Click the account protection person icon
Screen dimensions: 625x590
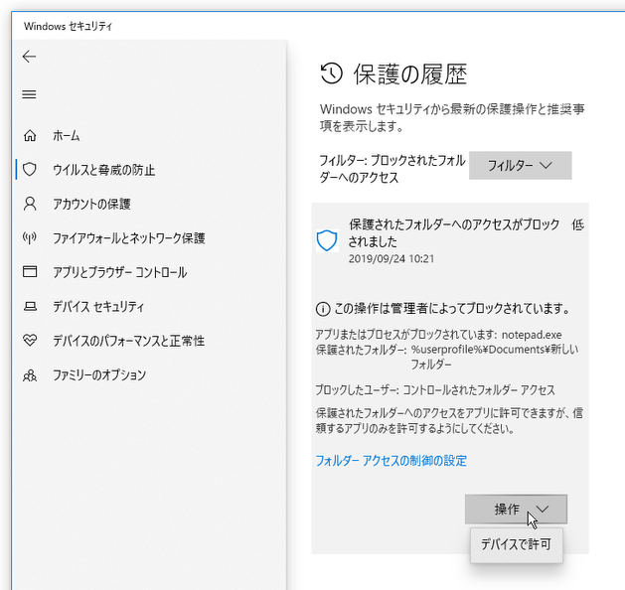click(30, 204)
